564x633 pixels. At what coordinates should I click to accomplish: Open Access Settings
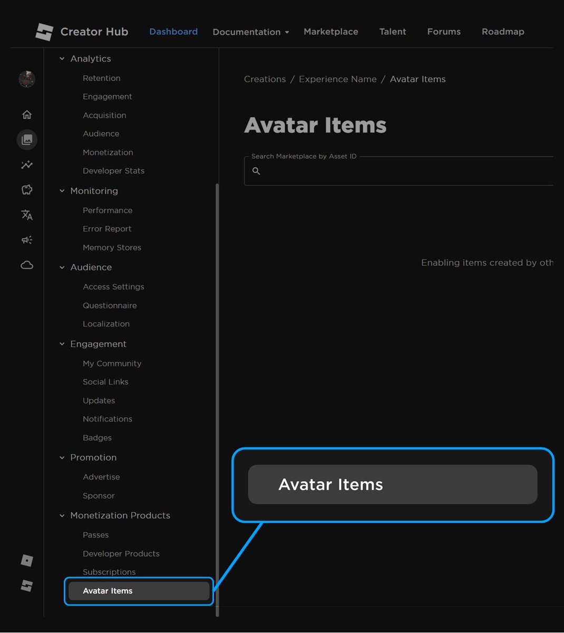click(x=113, y=287)
